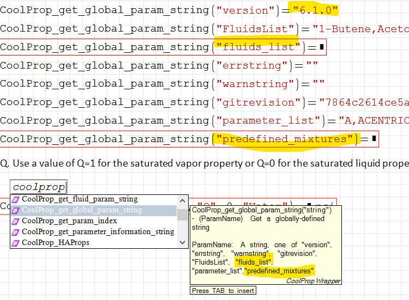Click the "6.1.0" result value

tap(316, 10)
